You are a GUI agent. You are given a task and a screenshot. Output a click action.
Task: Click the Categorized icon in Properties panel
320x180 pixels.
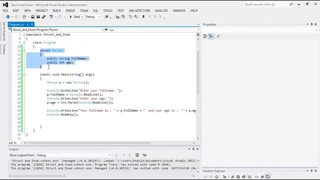pyautogui.click(x=205, y=36)
